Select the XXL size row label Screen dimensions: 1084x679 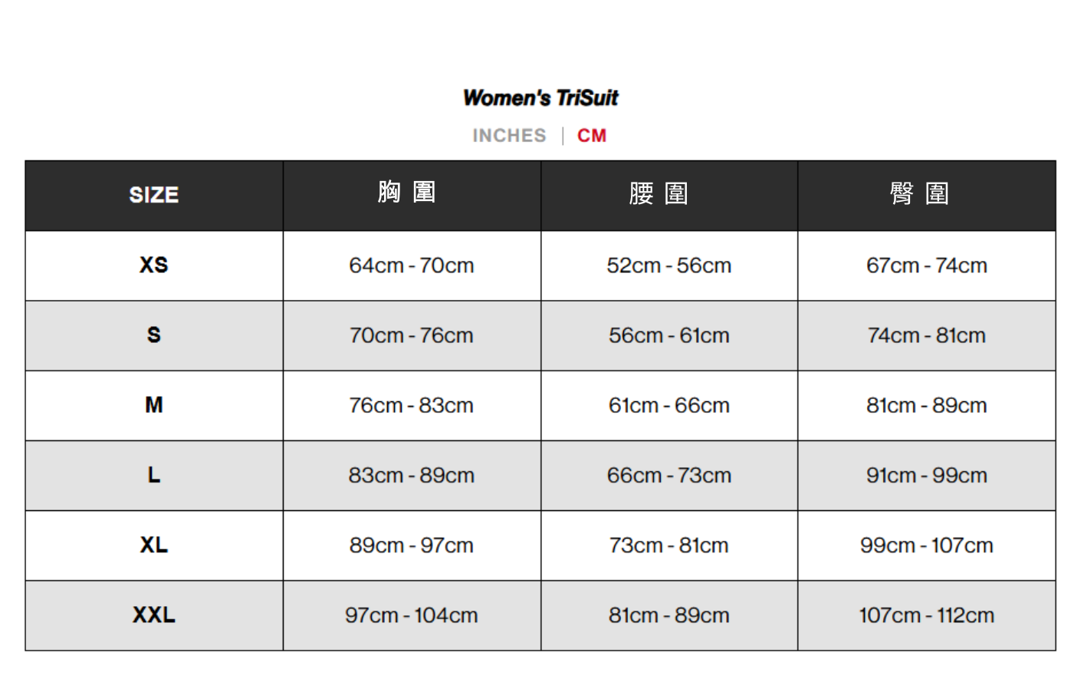[x=154, y=615]
